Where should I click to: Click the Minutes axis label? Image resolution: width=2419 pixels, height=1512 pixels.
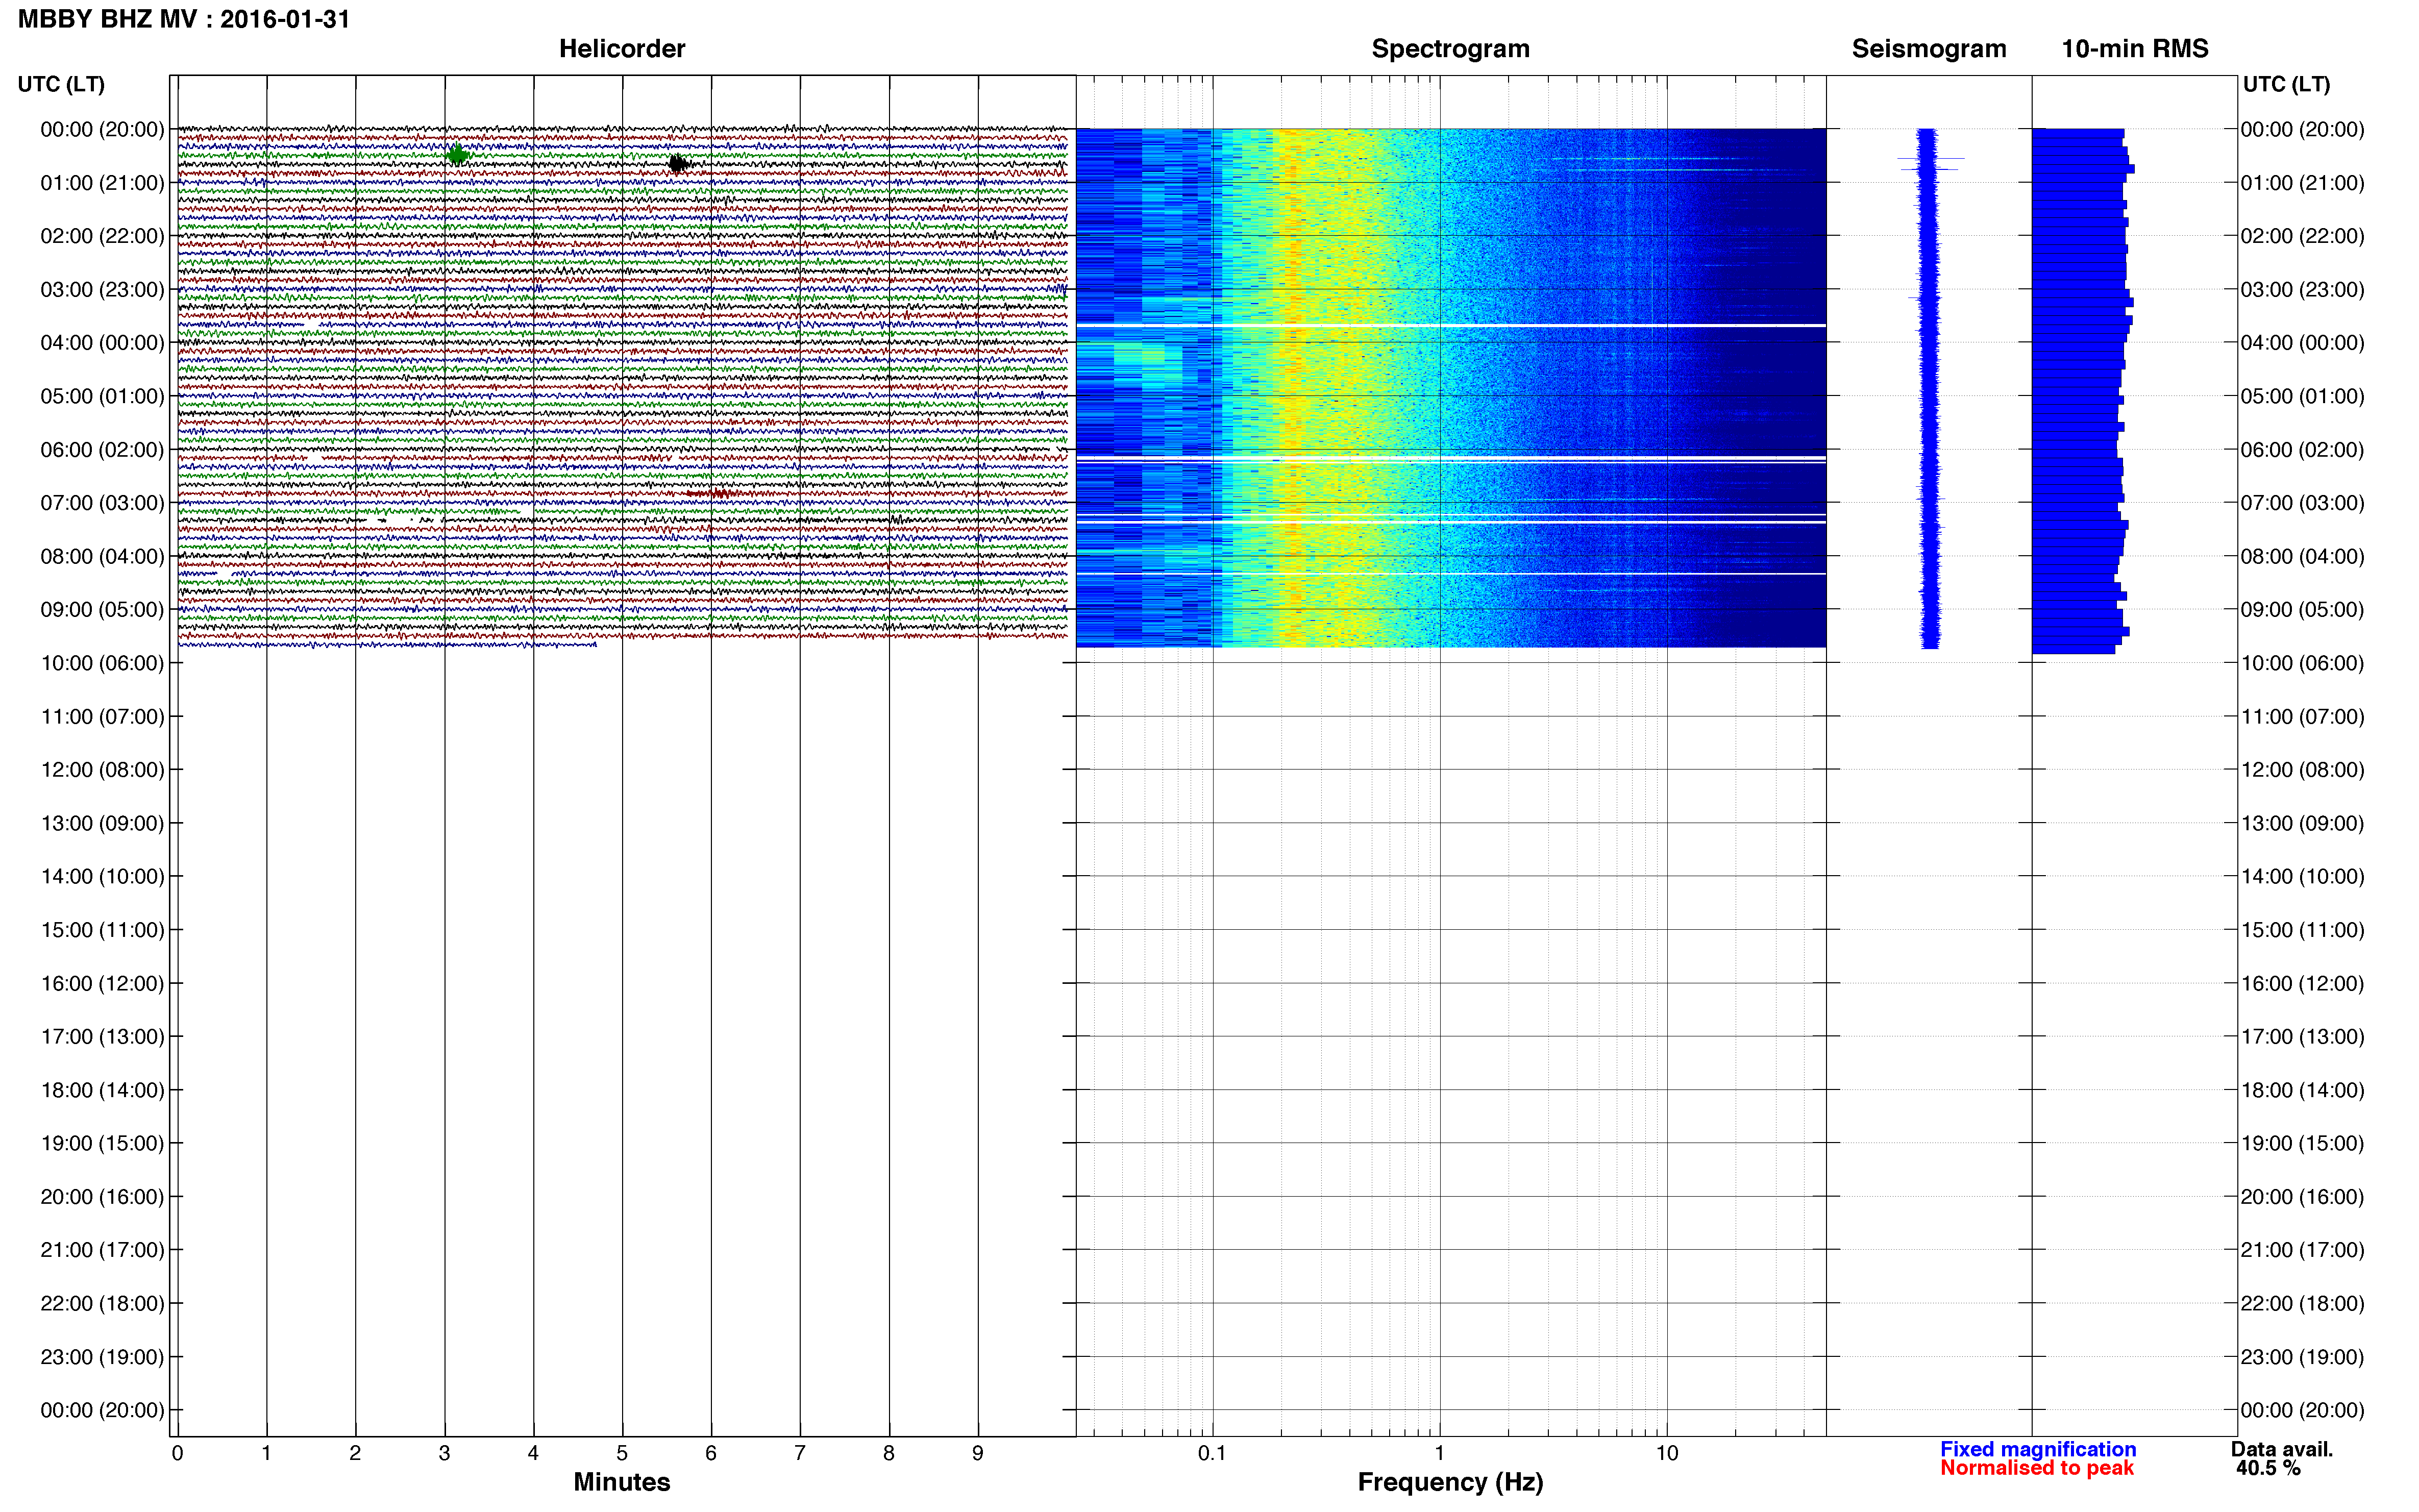622,1482
